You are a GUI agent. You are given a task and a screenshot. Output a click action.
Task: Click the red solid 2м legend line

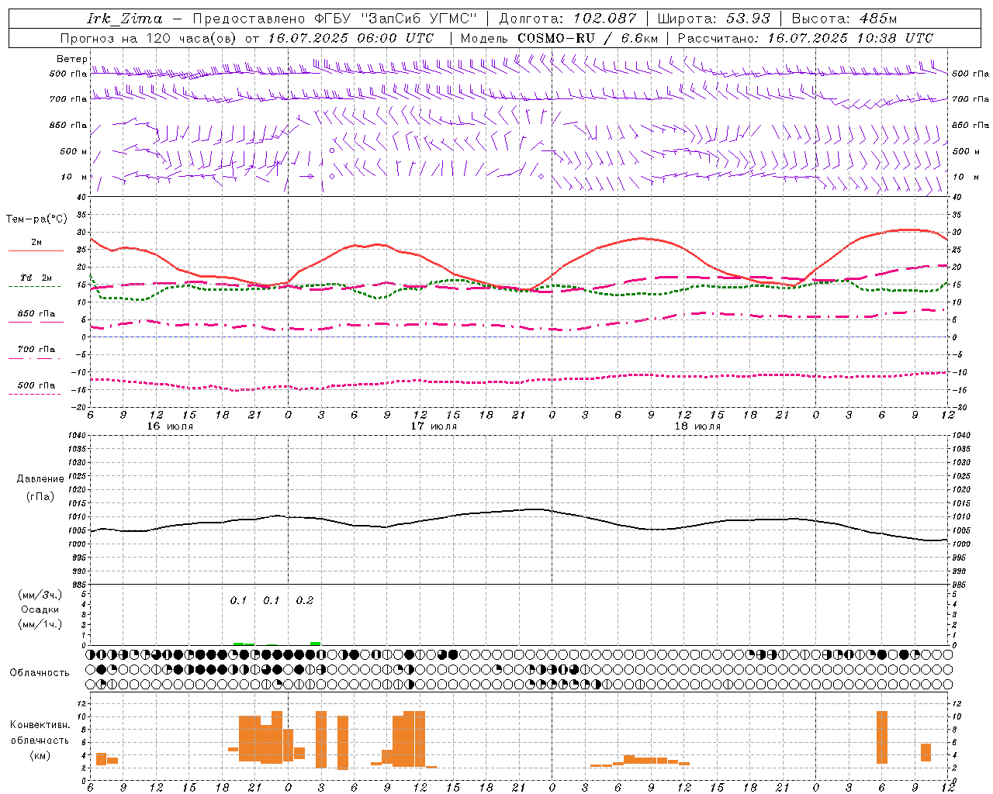[x=36, y=251]
